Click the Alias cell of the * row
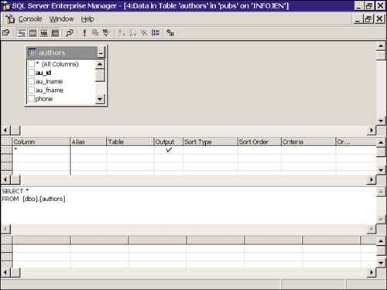387x290 pixels. pos(88,150)
